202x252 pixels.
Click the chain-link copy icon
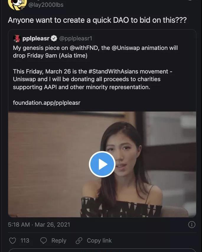tap(79, 241)
